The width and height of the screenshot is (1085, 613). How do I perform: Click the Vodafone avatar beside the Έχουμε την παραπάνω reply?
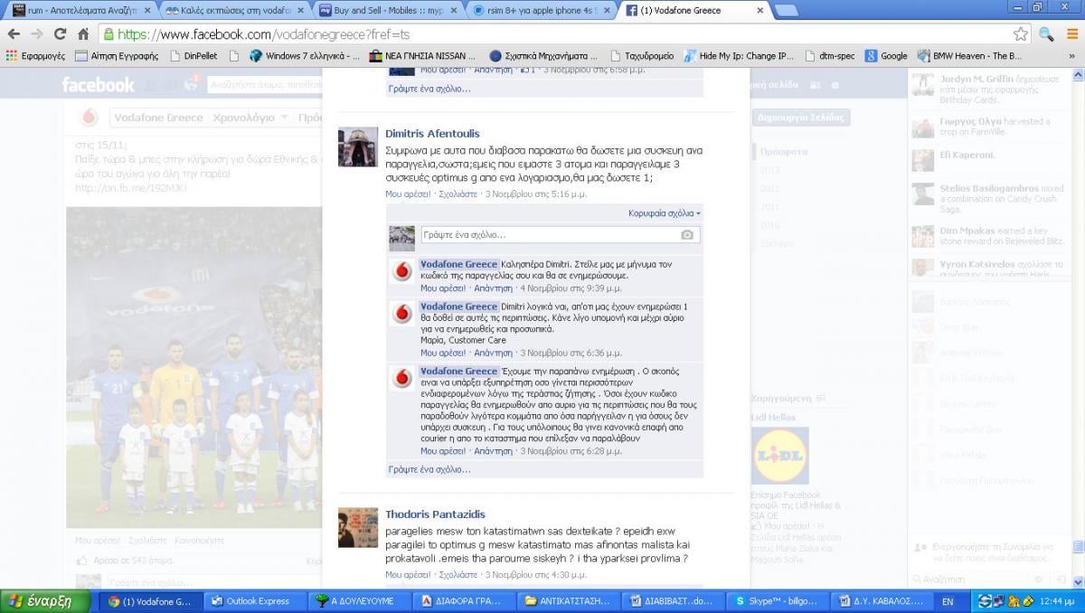coord(402,378)
